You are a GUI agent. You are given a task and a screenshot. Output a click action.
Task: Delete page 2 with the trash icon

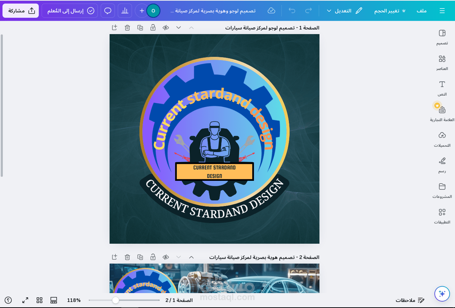(127, 257)
